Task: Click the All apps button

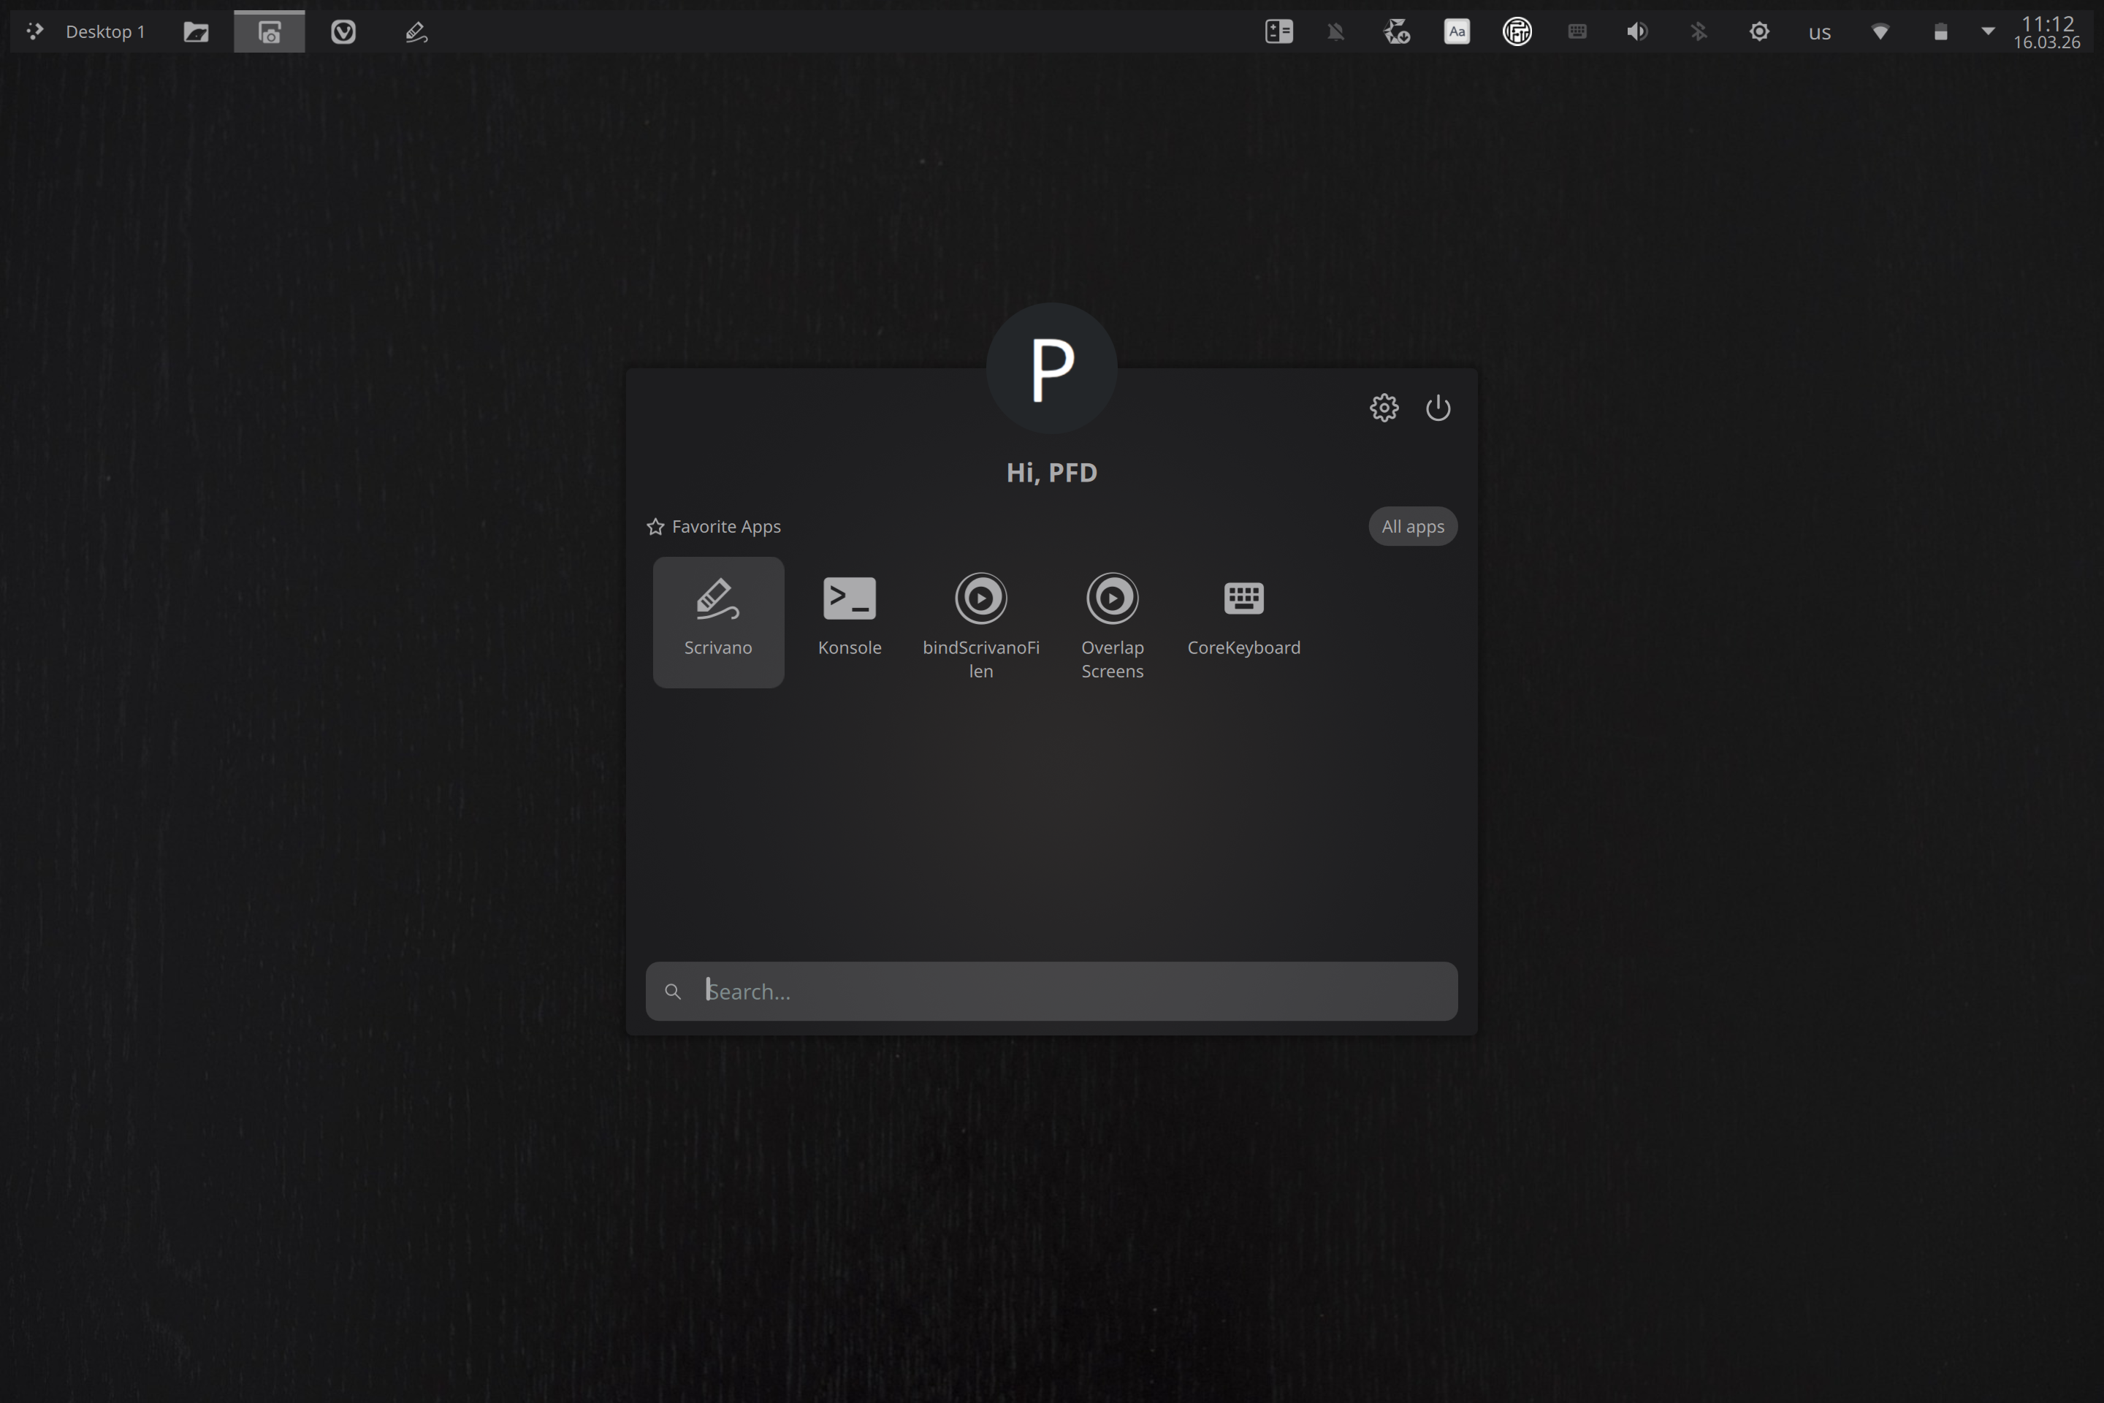Action: [x=1412, y=526]
